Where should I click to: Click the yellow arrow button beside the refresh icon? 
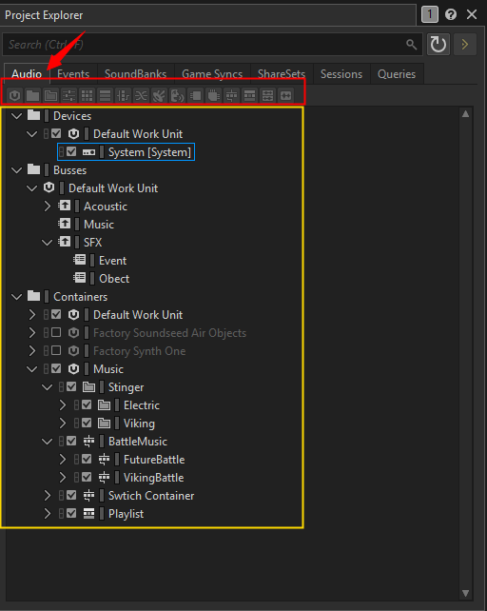click(x=465, y=45)
